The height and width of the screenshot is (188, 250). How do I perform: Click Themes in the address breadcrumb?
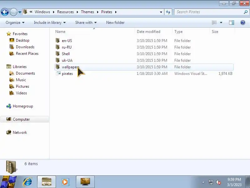click(87, 12)
